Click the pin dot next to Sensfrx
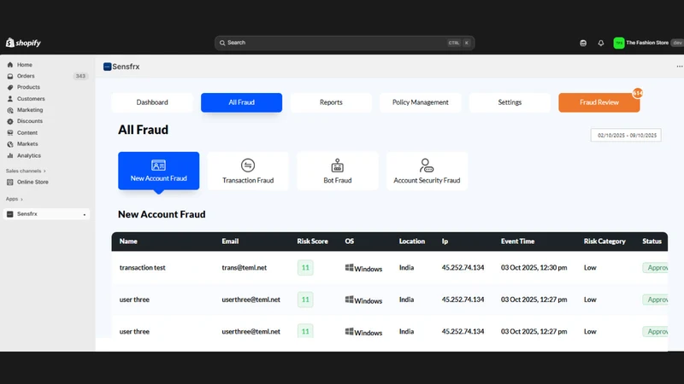This screenshot has height=384, width=684. pos(84,215)
